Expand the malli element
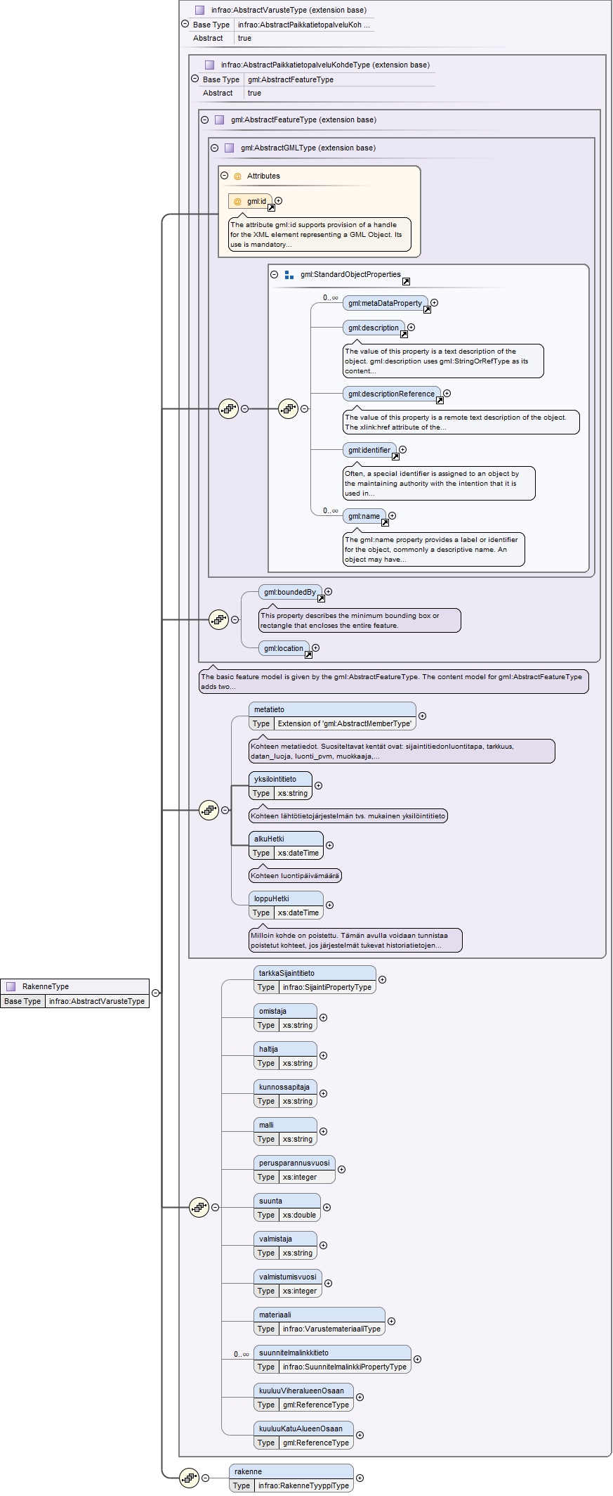 pos(324,1131)
